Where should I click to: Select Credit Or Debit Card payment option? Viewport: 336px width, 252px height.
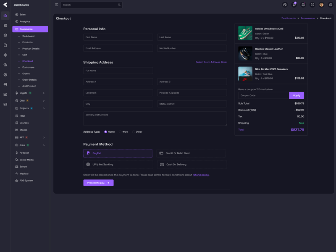pos(192,153)
